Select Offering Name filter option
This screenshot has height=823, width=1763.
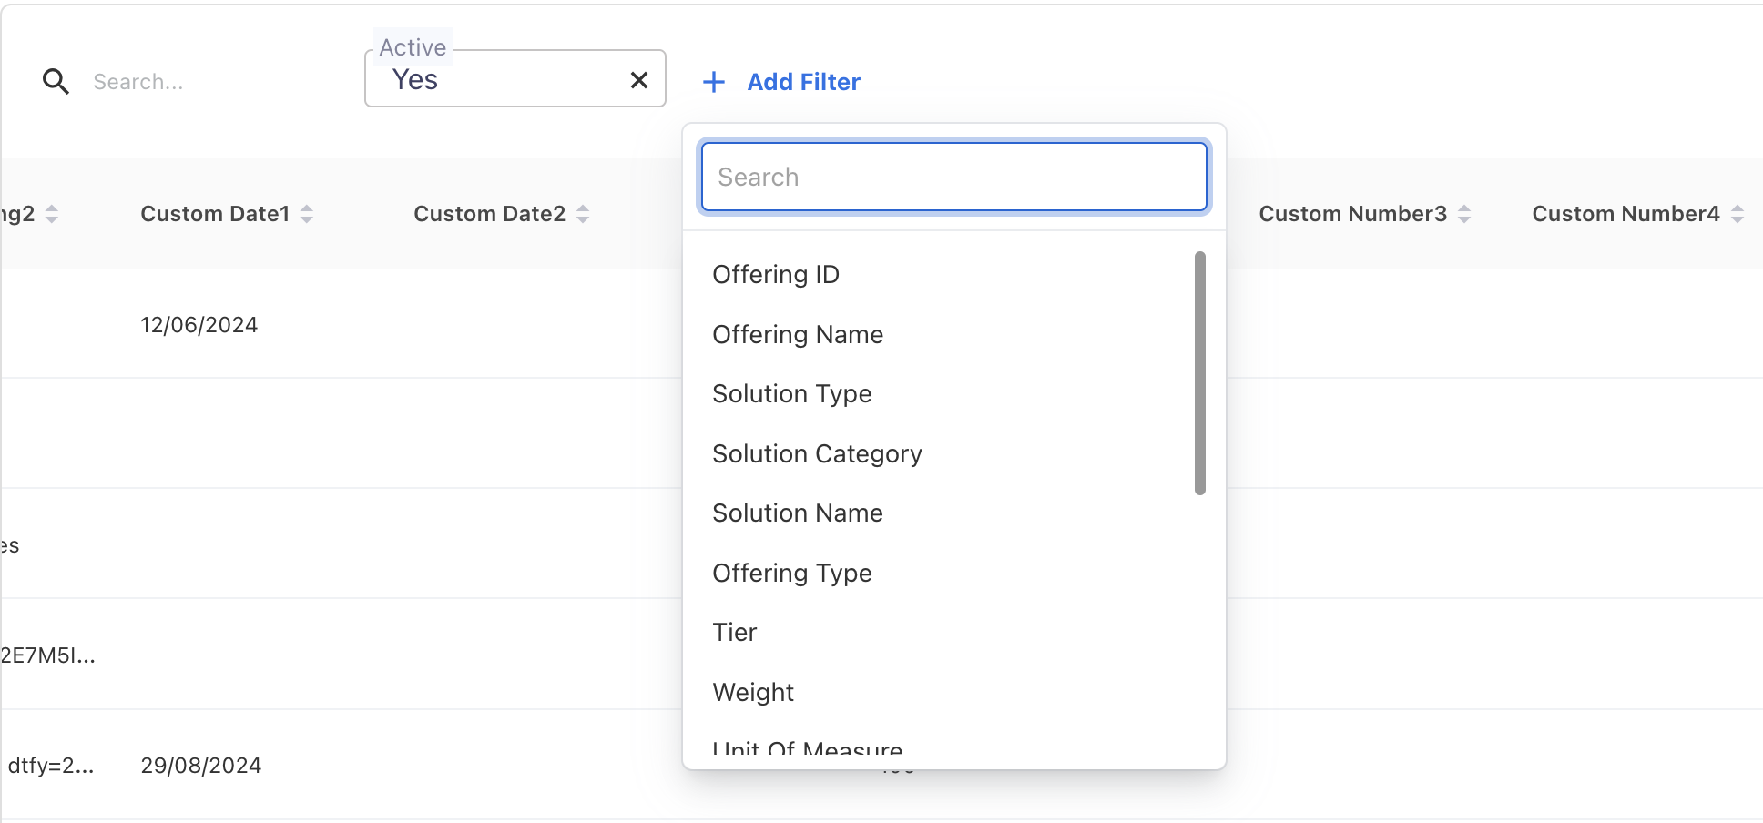click(798, 334)
